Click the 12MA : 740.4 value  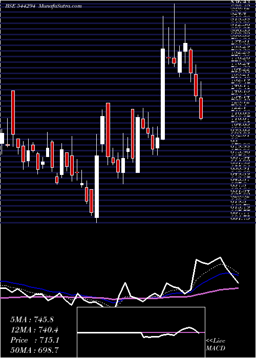[x=34, y=330]
